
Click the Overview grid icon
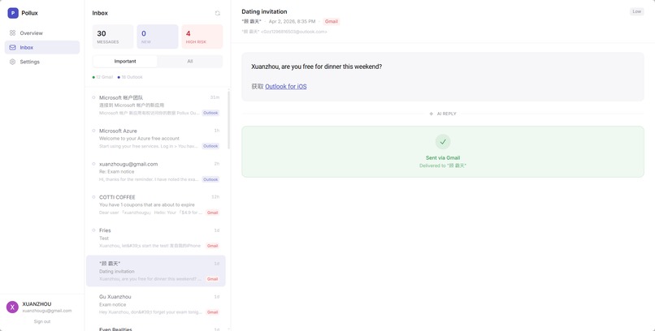[x=12, y=33]
